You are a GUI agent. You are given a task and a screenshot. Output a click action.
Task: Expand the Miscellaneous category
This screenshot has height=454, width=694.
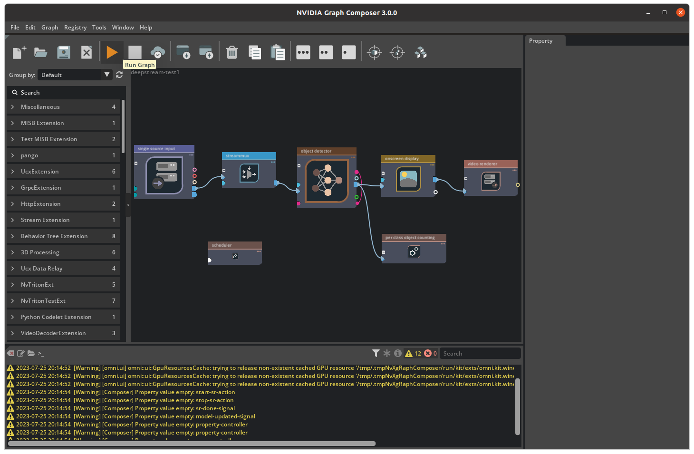tap(63, 107)
